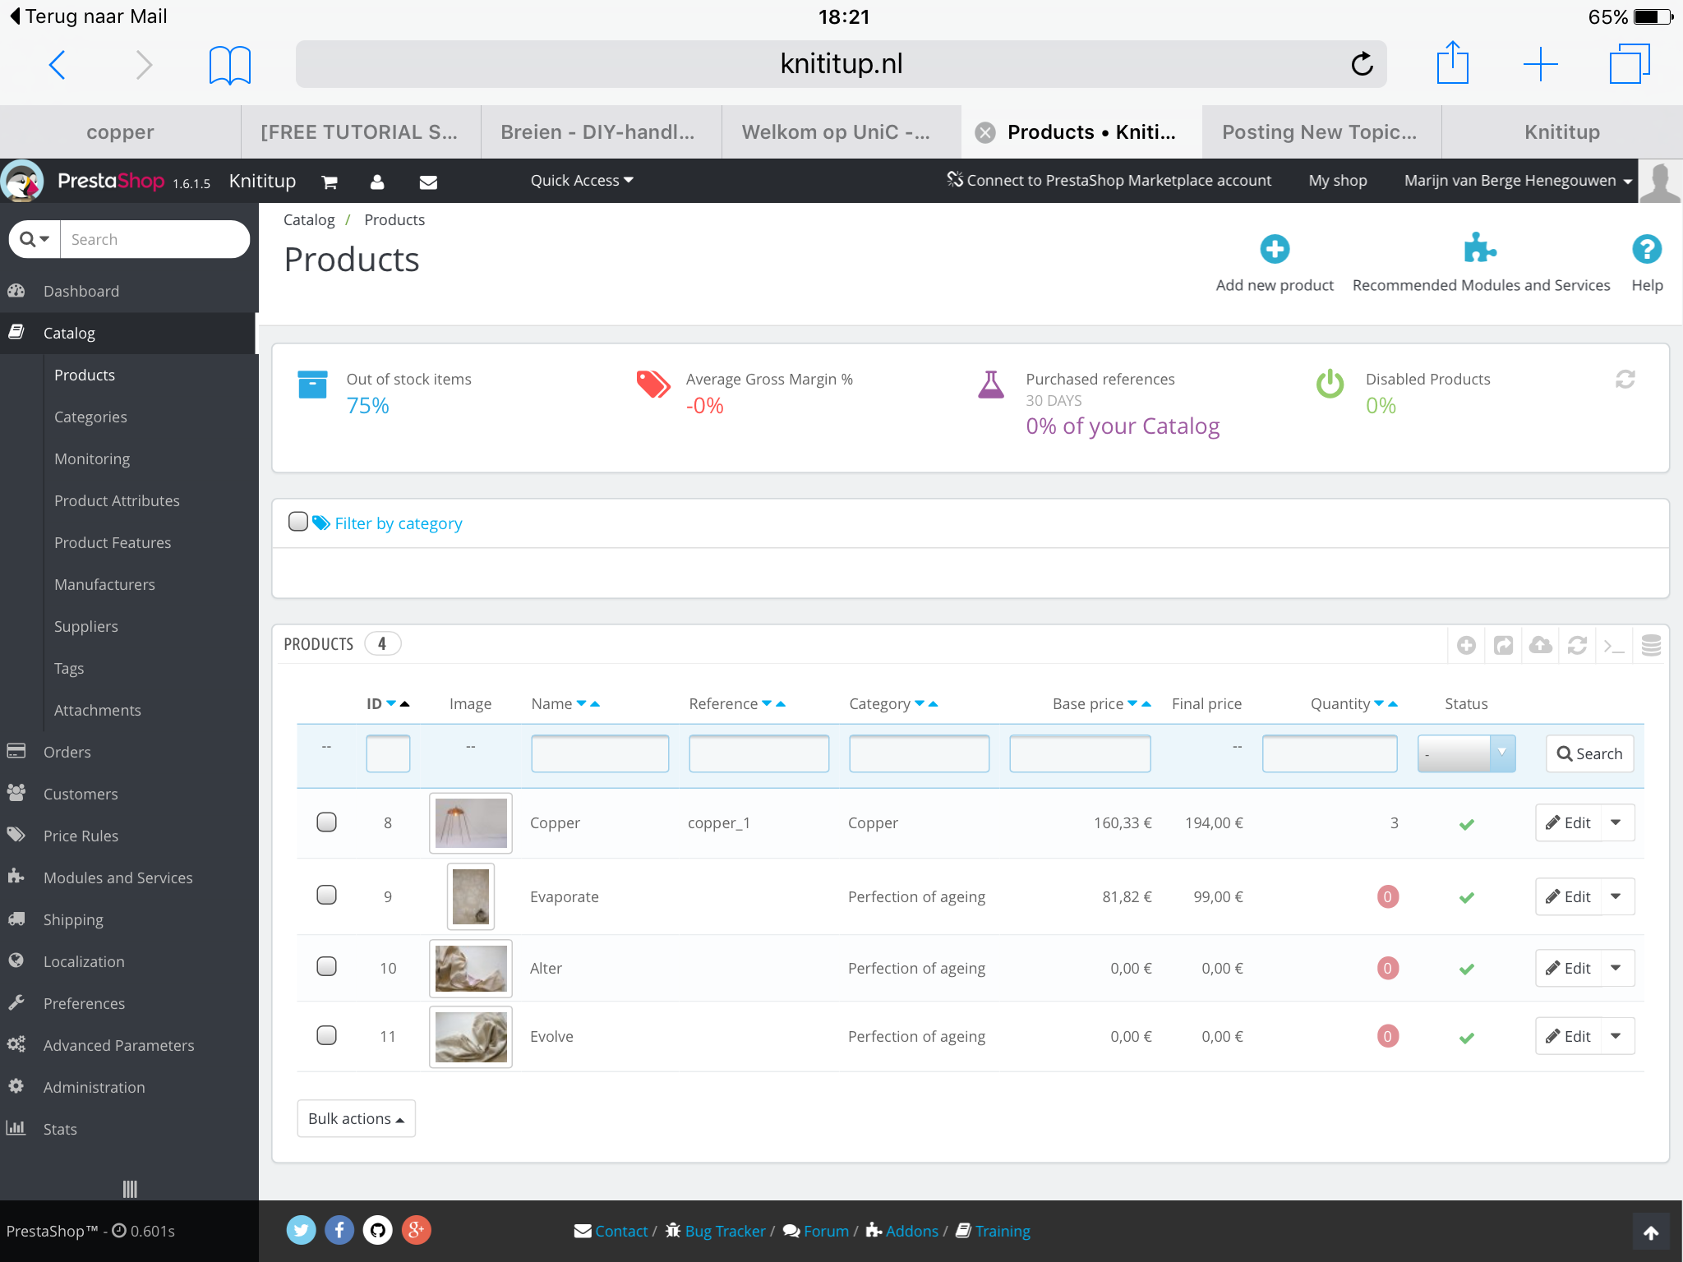Image resolution: width=1683 pixels, height=1262 pixels.
Task: Click the Add new product plus icon
Action: click(1275, 249)
